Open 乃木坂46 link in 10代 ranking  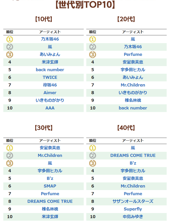[50, 39]
